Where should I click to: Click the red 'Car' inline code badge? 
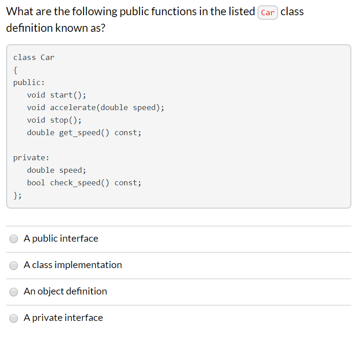point(267,13)
